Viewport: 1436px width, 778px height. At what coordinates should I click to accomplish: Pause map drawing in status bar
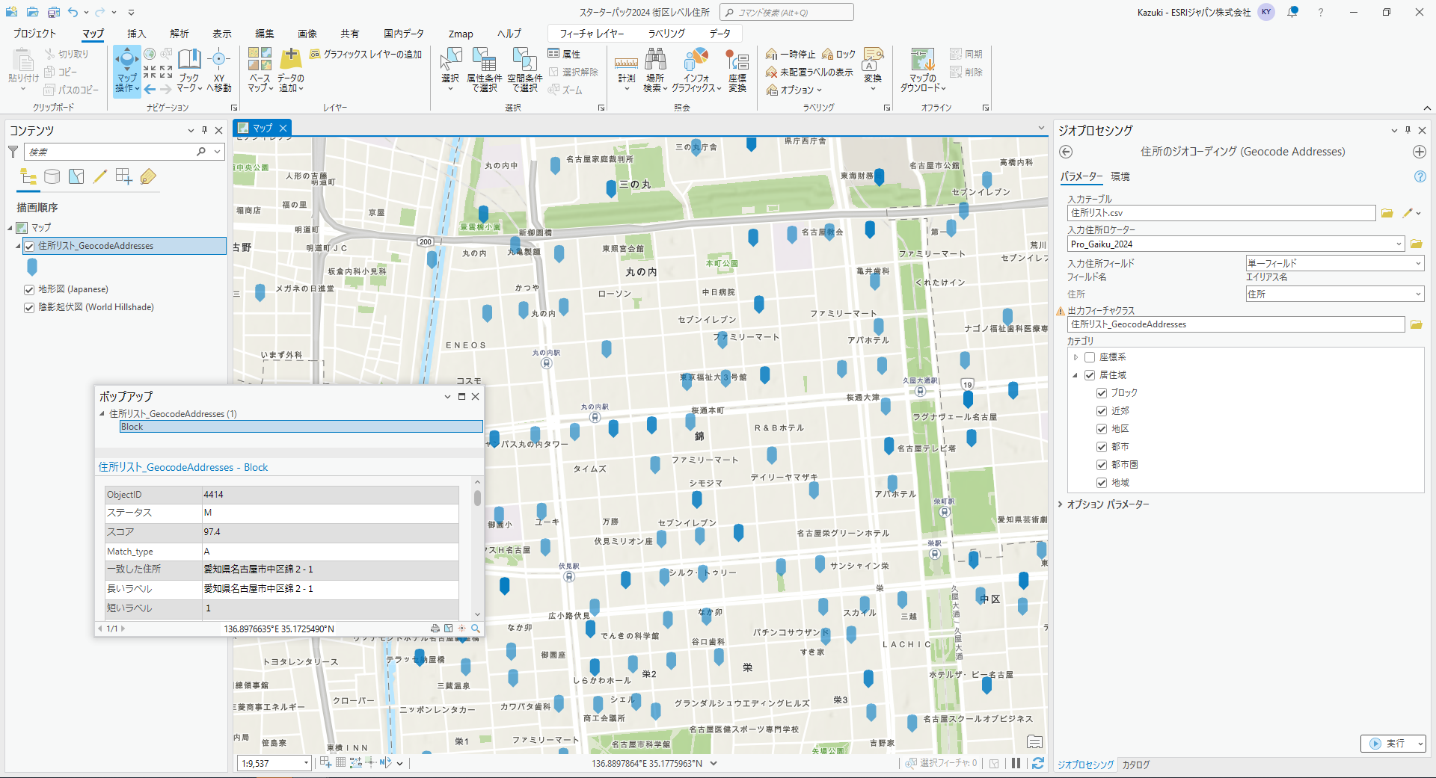tap(1016, 763)
